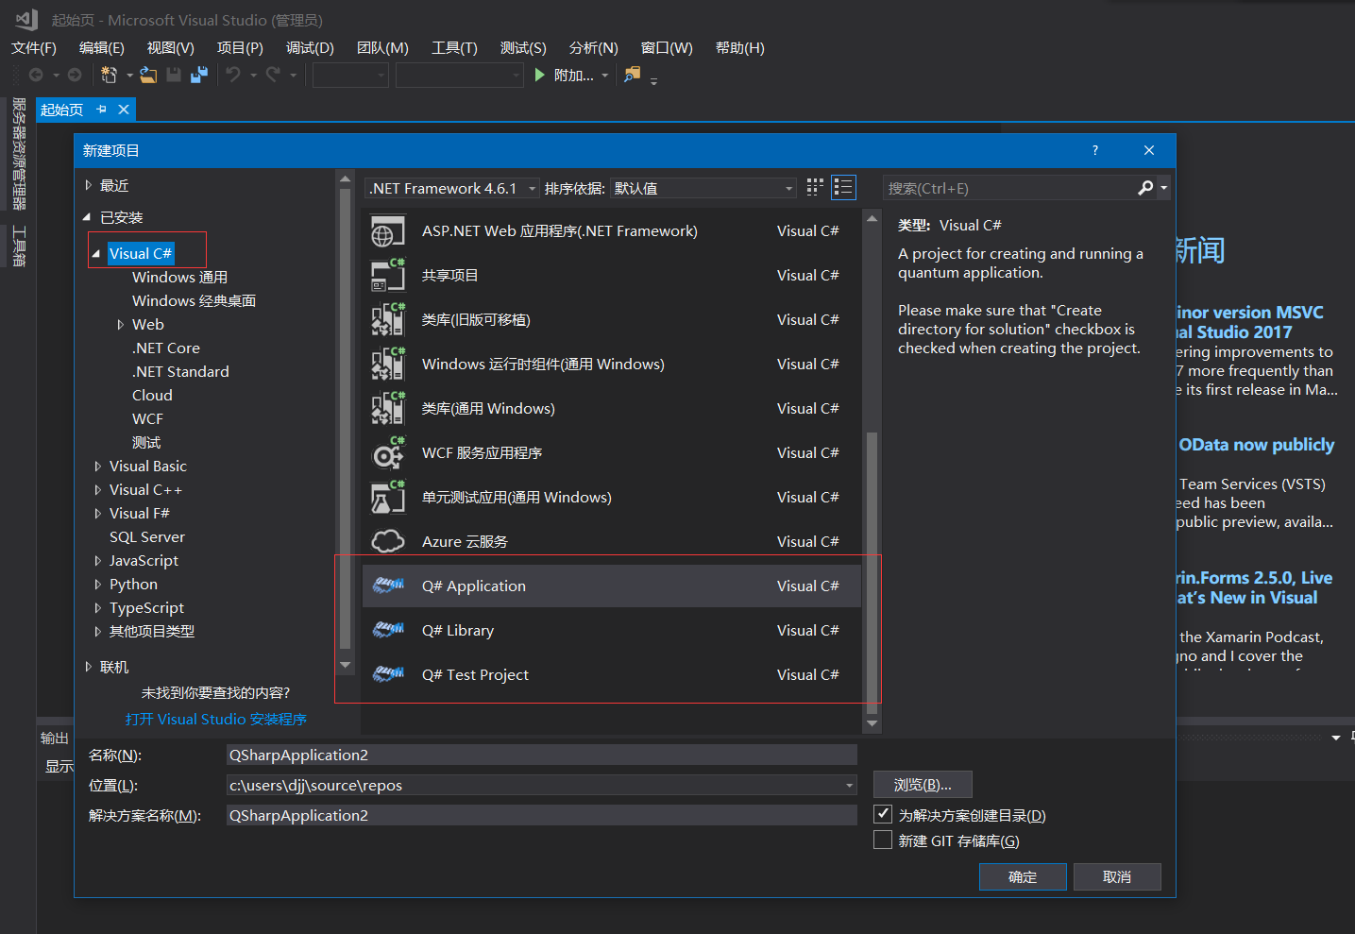This screenshot has width=1355, height=934.
Task: Select the WCF service application template icon
Action: (387, 453)
